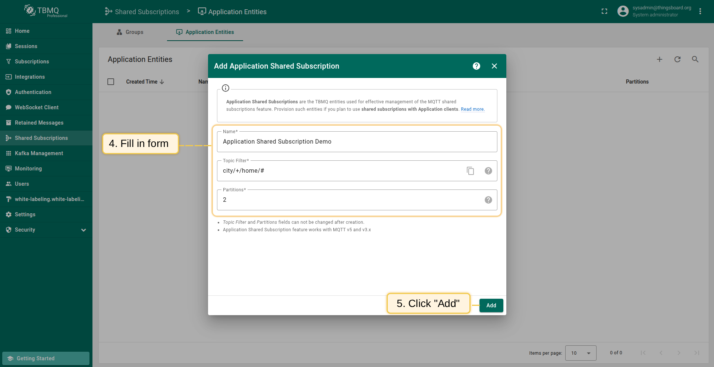Open the Read more link
The height and width of the screenshot is (367, 714).
472,109
